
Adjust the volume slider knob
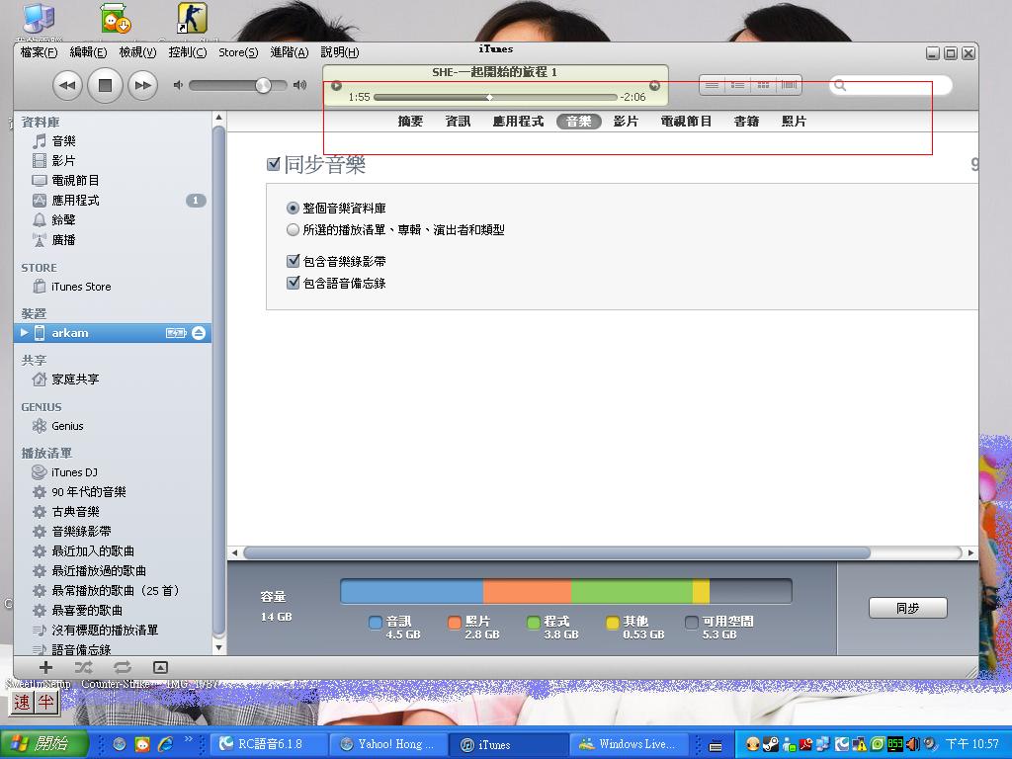tap(263, 86)
